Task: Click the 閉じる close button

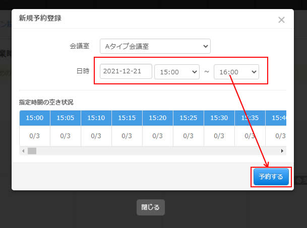Action: 150,207
